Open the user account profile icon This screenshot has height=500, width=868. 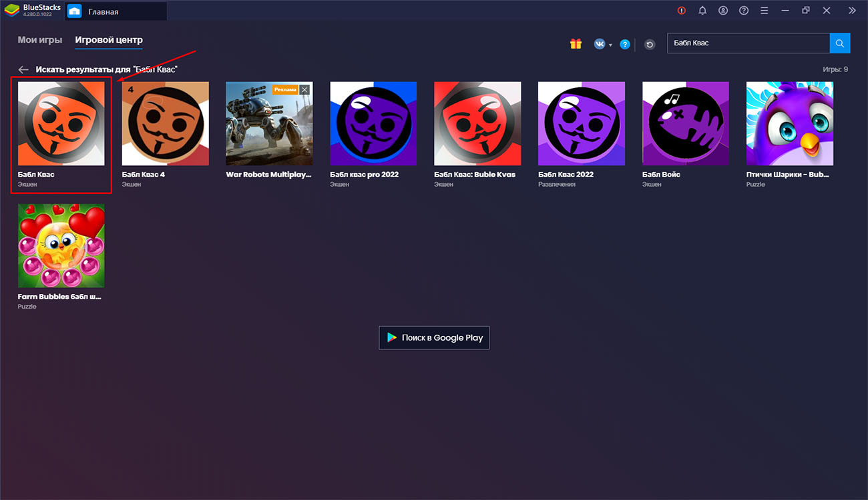(723, 11)
